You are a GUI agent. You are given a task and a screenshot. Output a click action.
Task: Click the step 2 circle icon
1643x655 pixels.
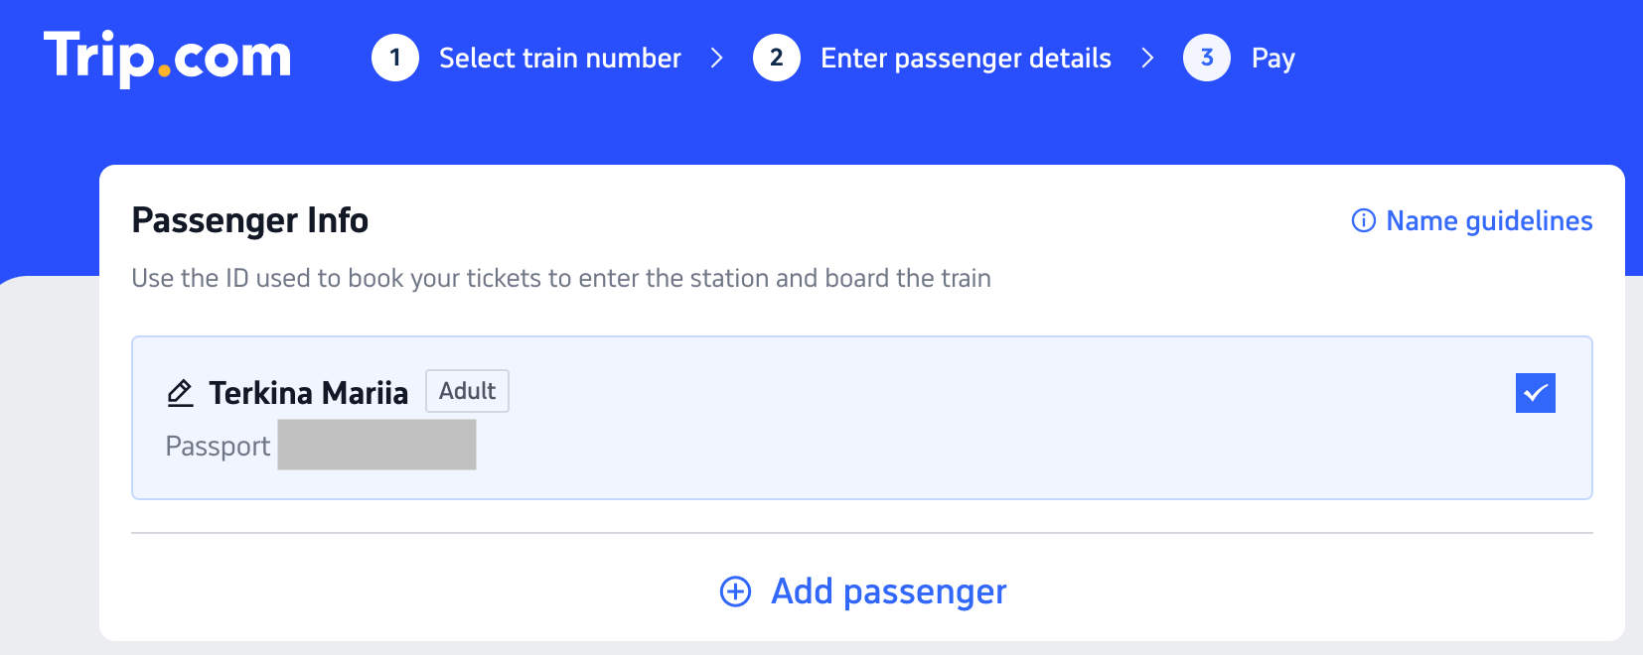click(777, 58)
